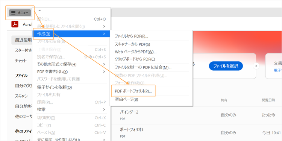
Task: Select PDF ポートフォリオ(P)... entry
Action: [x=151, y=91]
